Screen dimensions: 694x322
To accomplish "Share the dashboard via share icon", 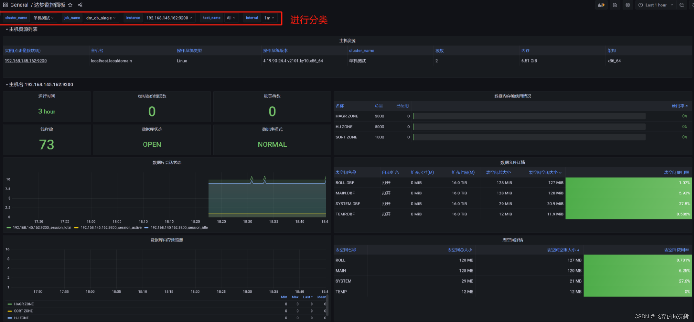I will tap(80, 5).
